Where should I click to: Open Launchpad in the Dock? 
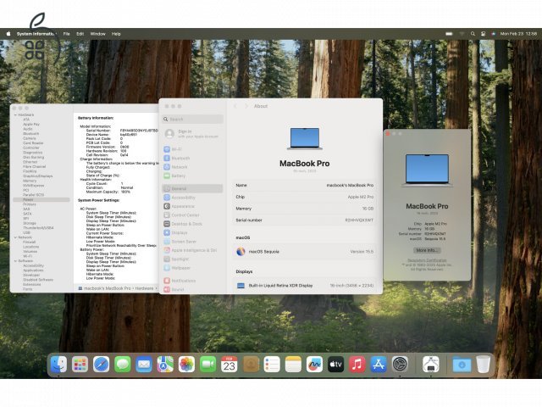point(80,365)
